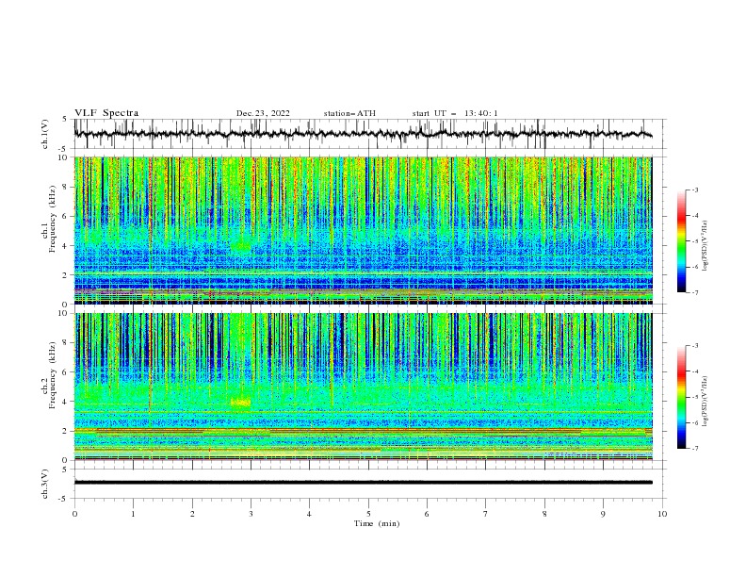
Task: Click the 'ch.3(V)' waveform axis label
Action: pyautogui.click(x=45, y=484)
